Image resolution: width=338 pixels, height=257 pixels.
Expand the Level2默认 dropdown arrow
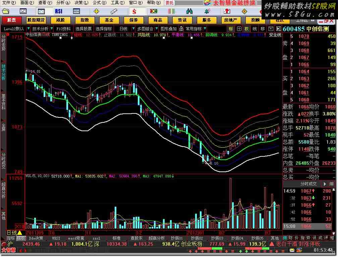point(29,29)
